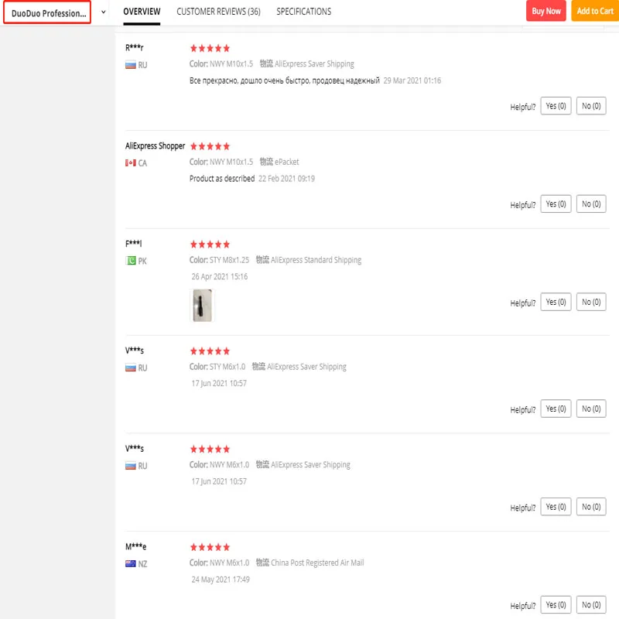
Task: Click the Russian flag for V***s STY M6x1.0 review
Action: click(131, 368)
